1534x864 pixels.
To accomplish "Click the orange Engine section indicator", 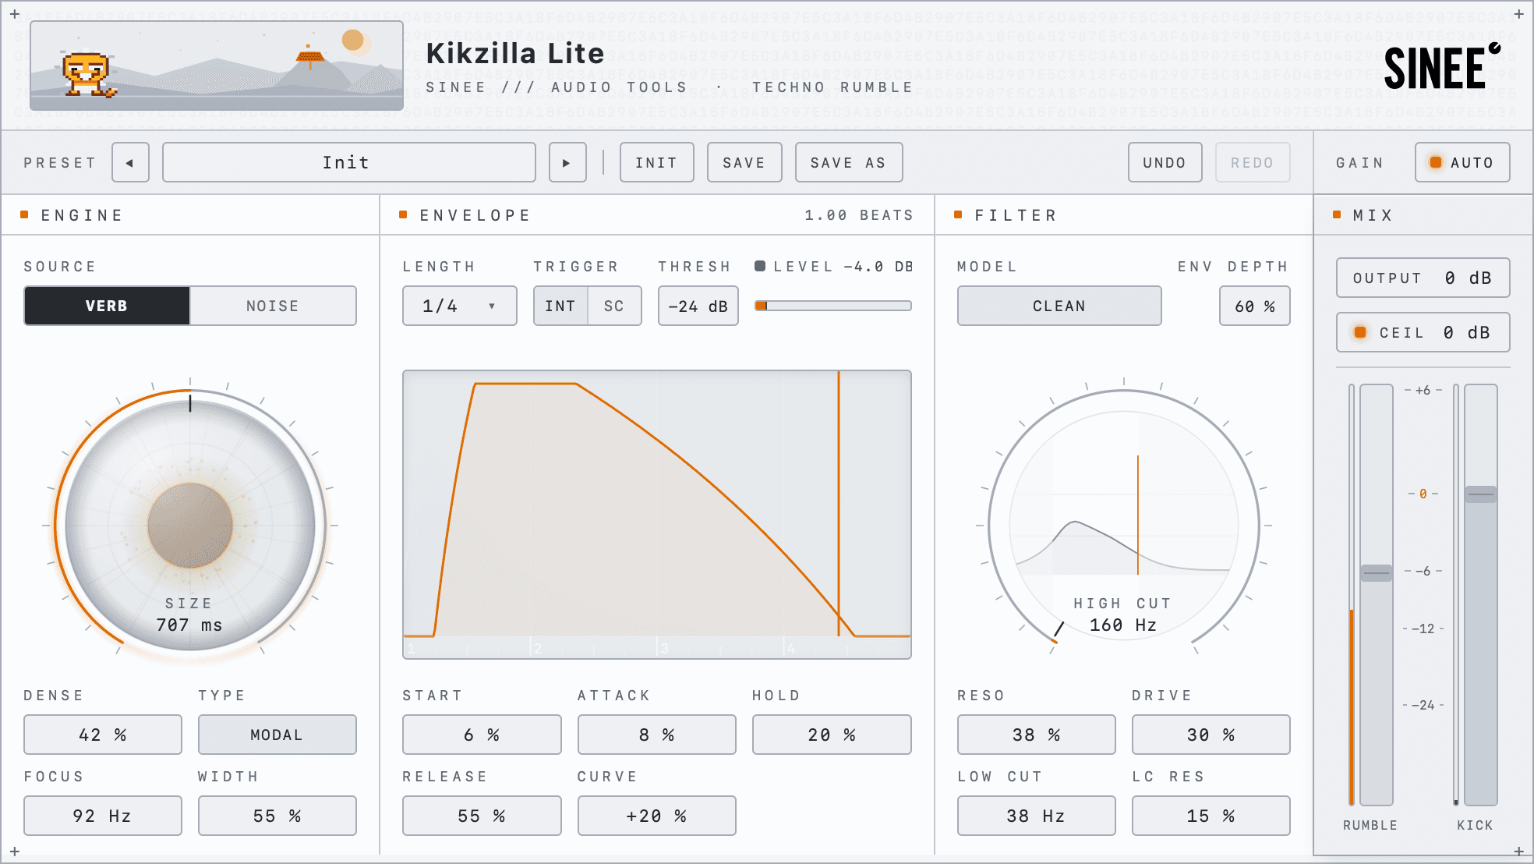I will (x=24, y=214).
